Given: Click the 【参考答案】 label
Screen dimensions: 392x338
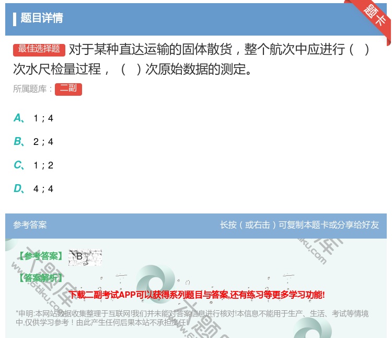Looking at the screenshot, I should click(x=41, y=256).
